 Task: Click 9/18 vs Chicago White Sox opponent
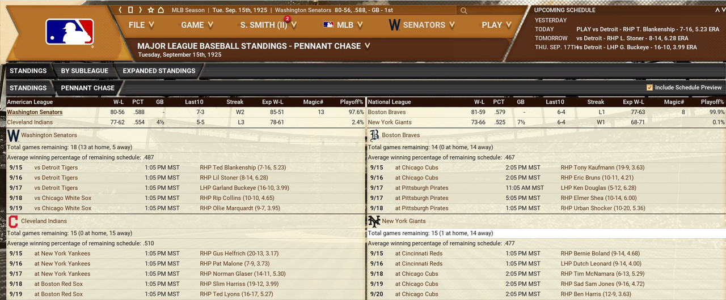click(x=62, y=198)
